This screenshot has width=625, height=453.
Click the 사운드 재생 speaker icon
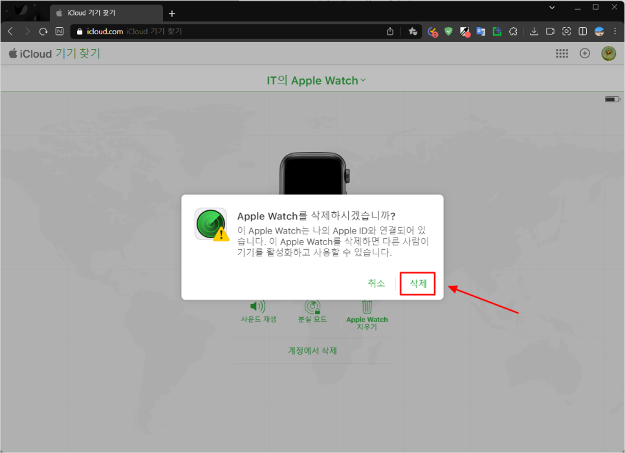pos(258,306)
